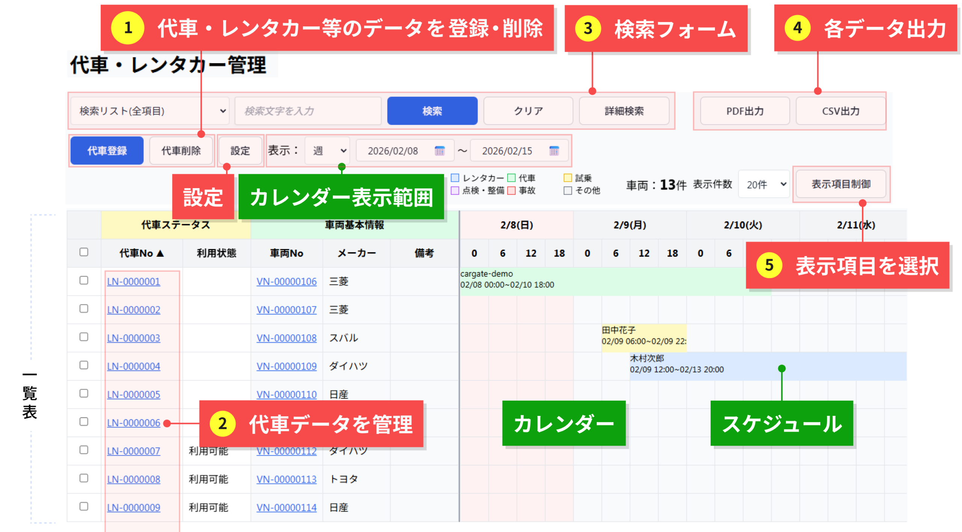The image size is (962, 532).
Task: Click the green 代車 legend box
Action: (x=511, y=178)
